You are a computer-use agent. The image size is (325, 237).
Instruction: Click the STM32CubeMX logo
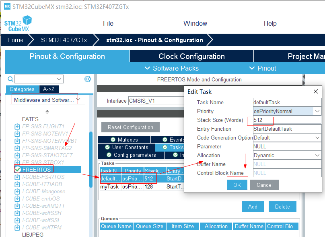tap(18, 23)
